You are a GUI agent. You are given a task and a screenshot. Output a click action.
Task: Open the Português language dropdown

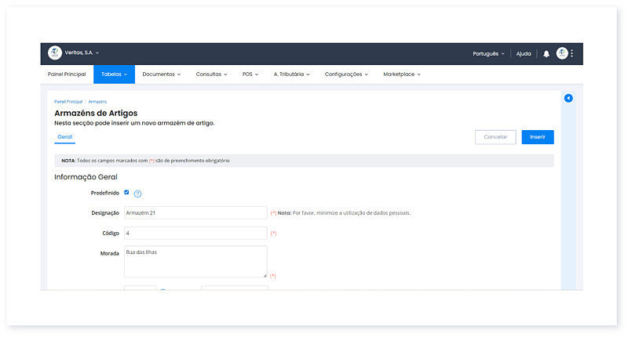pyautogui.click(x=488, y=54)
